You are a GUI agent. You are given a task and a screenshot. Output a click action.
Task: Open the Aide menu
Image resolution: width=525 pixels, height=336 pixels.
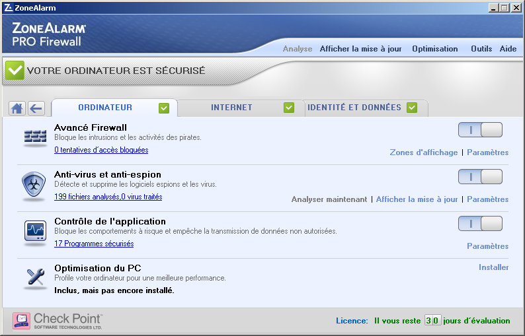[508, 49]
